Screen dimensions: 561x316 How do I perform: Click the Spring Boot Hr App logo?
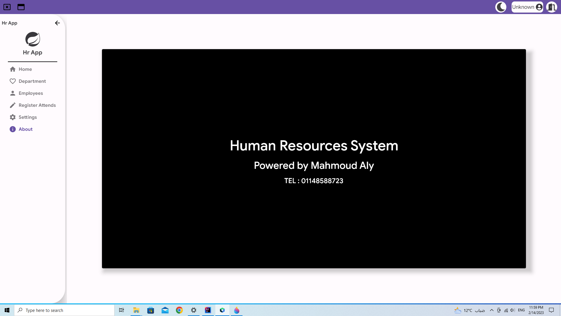[32, 38]
